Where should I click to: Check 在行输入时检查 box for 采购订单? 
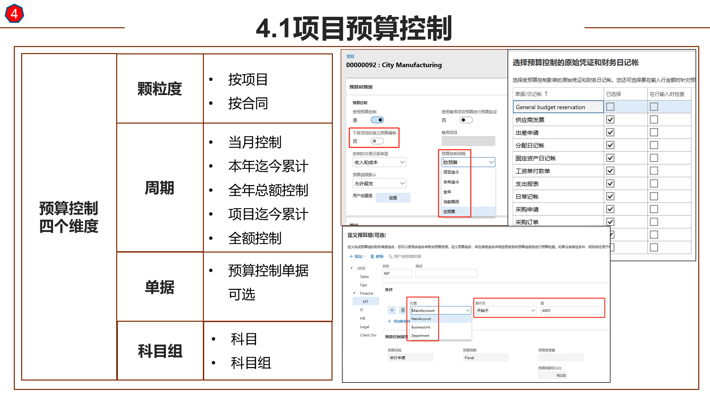click(654, 222)
